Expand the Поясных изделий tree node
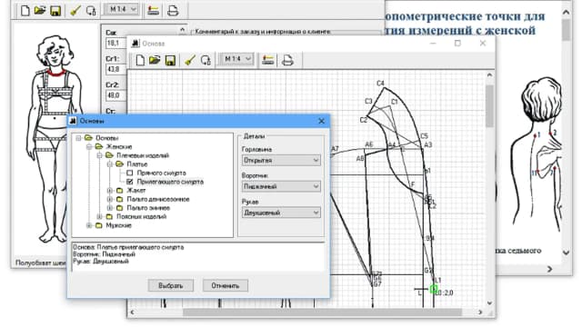 tap(99, 216)
